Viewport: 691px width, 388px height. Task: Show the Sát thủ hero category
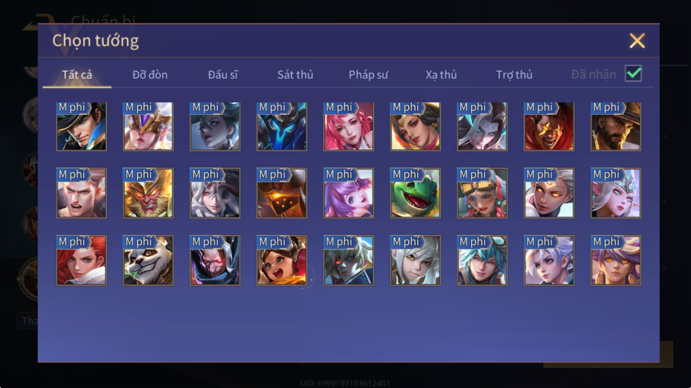[x=295, y=75]
